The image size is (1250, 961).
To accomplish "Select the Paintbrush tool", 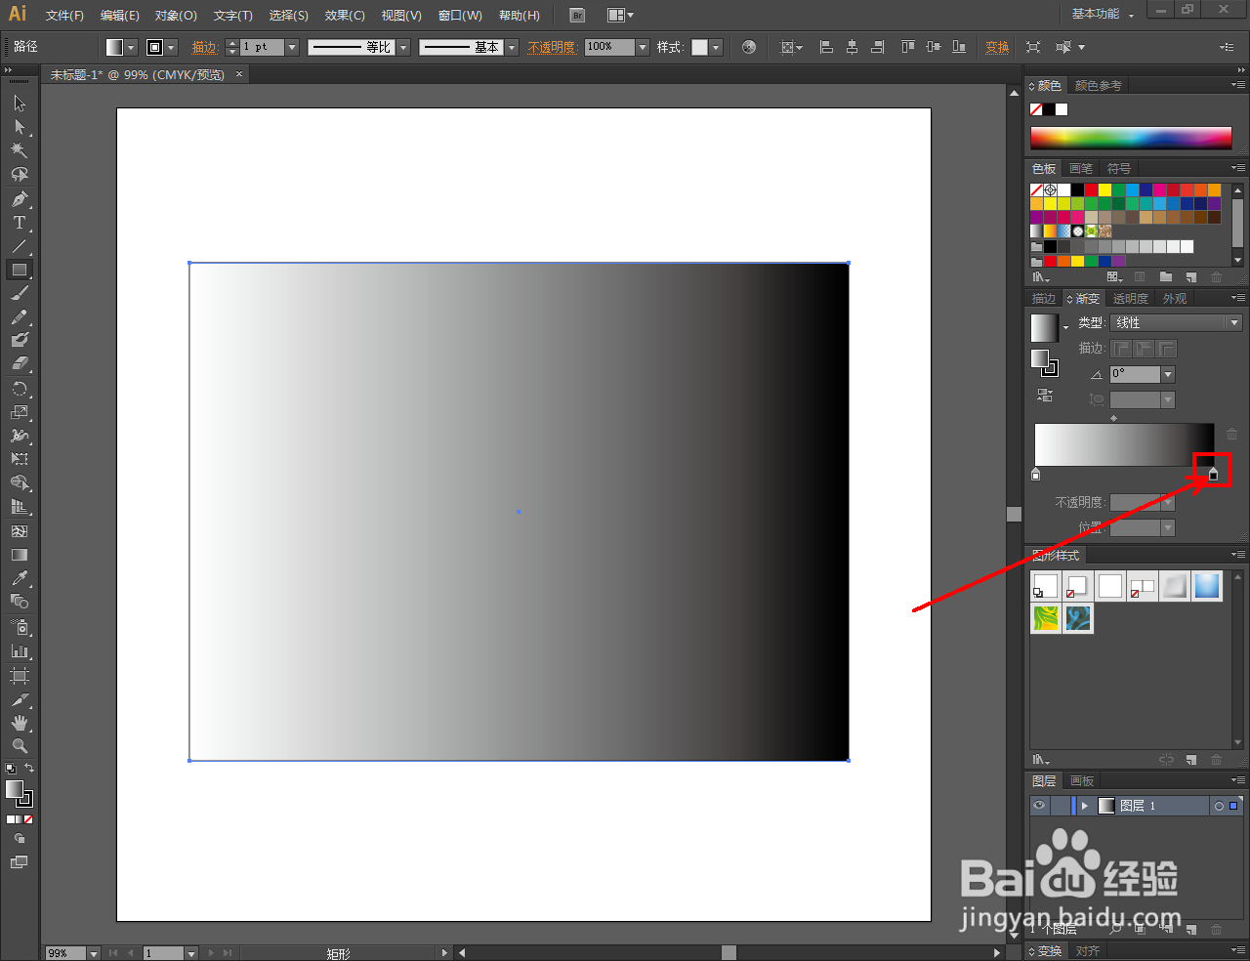I will click(19, 293).
